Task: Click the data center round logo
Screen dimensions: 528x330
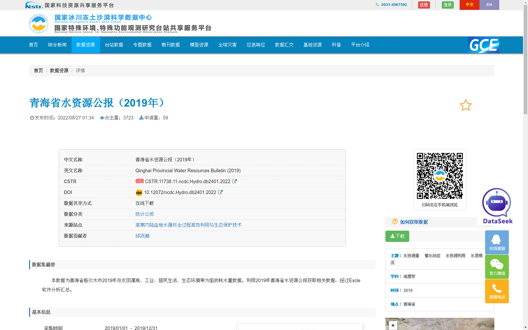Action: tap(39, 23)
